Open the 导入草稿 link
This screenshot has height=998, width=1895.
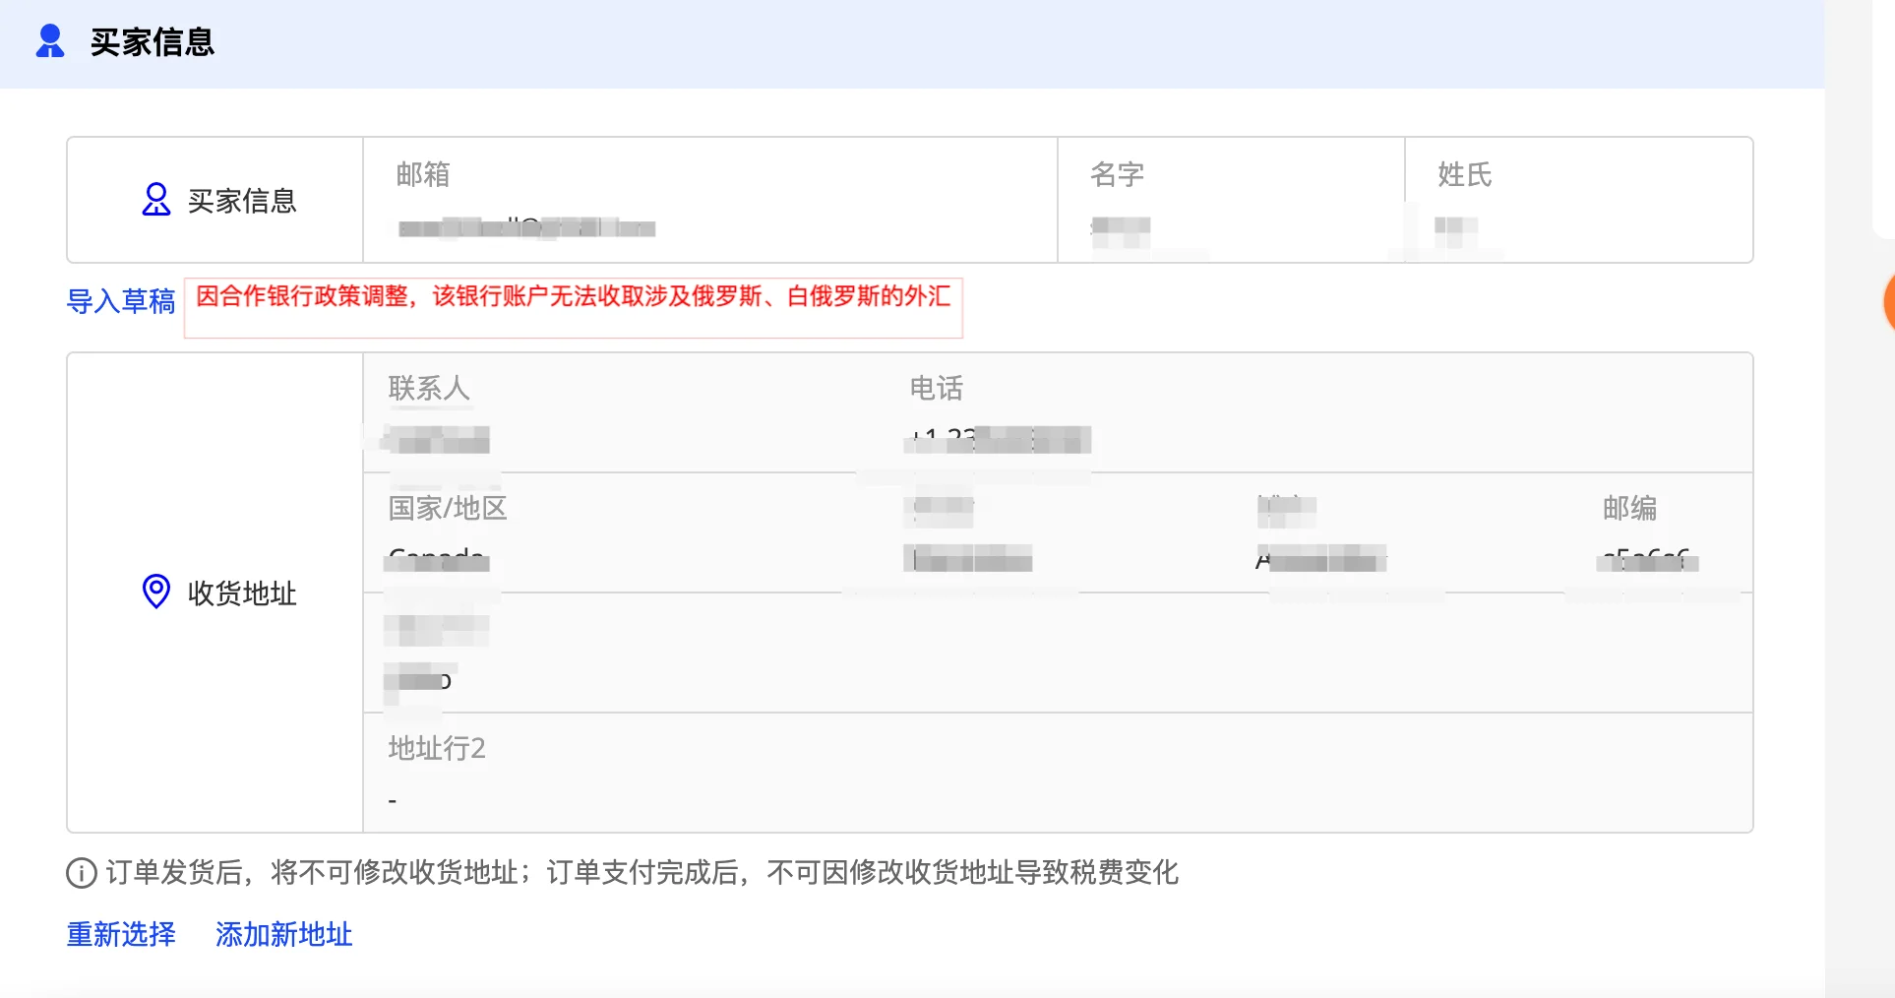pyautogui.click(x=121, y=301)
